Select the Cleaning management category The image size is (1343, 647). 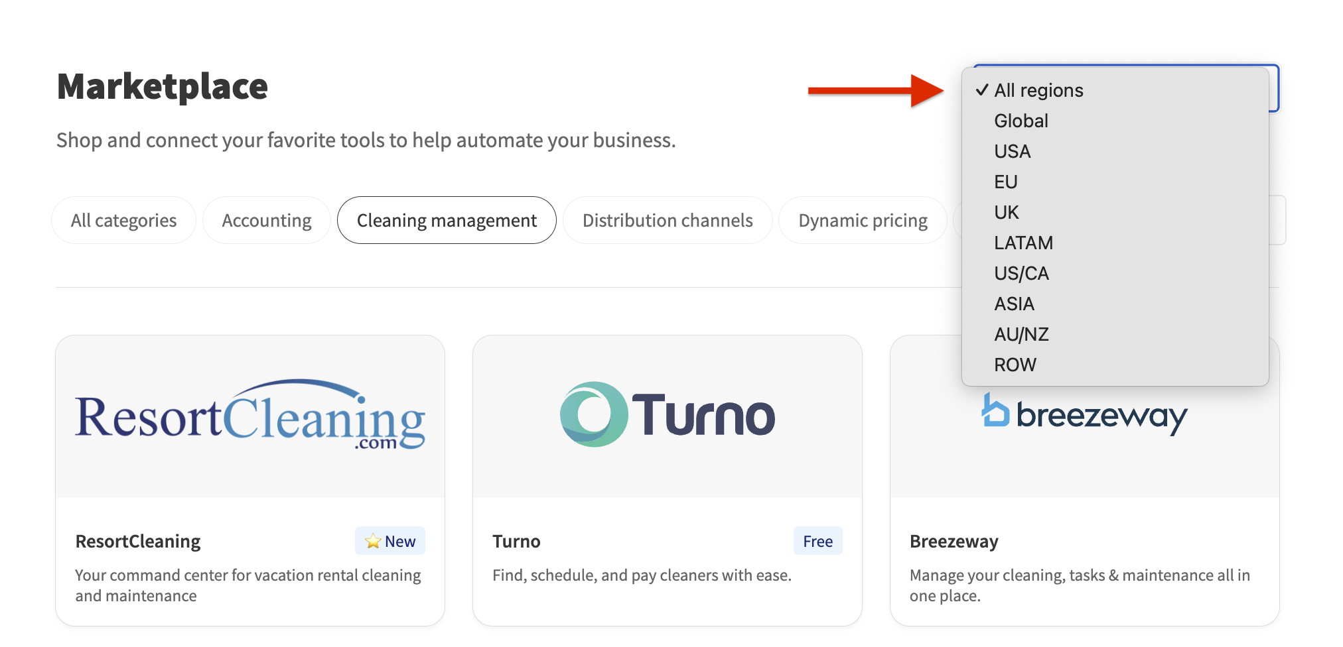click(447, 220)
